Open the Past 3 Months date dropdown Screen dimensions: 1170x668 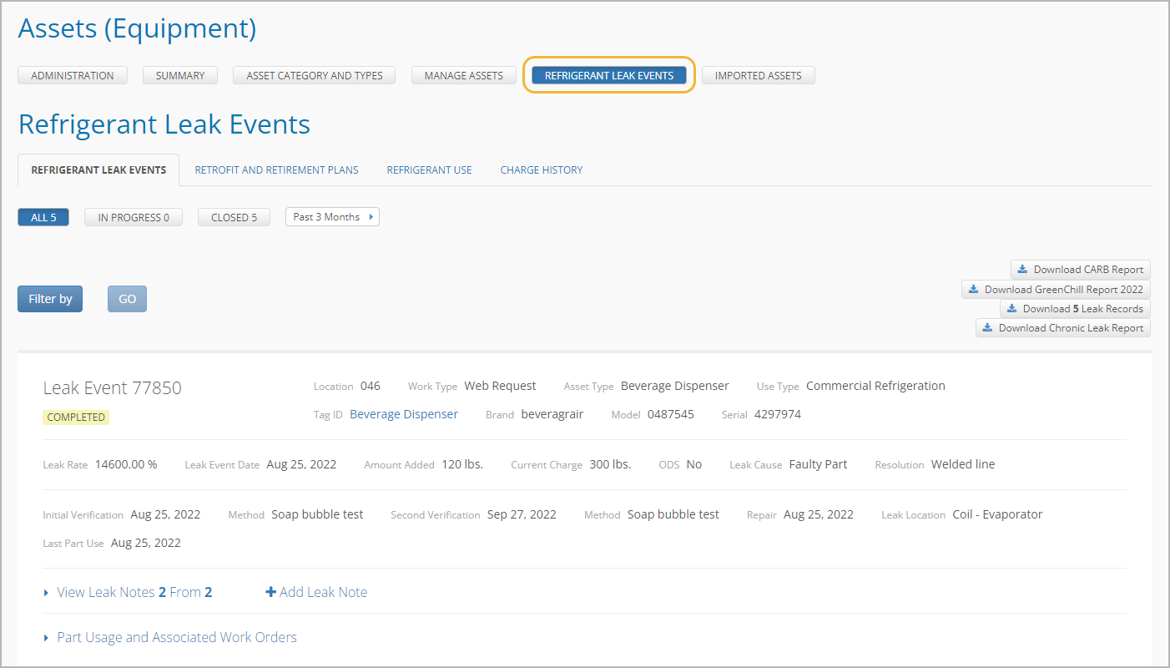point(332,217)
